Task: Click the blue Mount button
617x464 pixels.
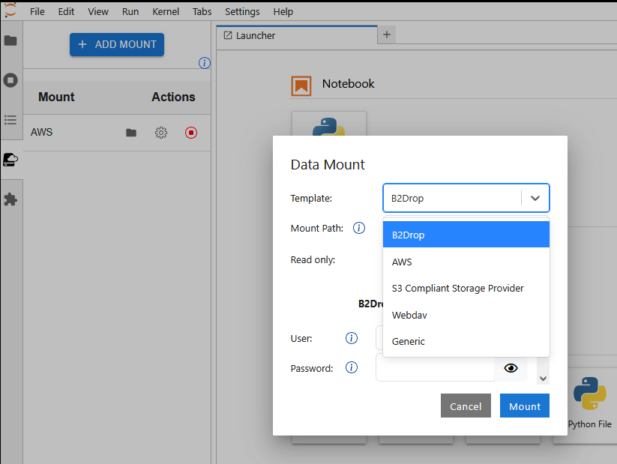Action: 525,406
